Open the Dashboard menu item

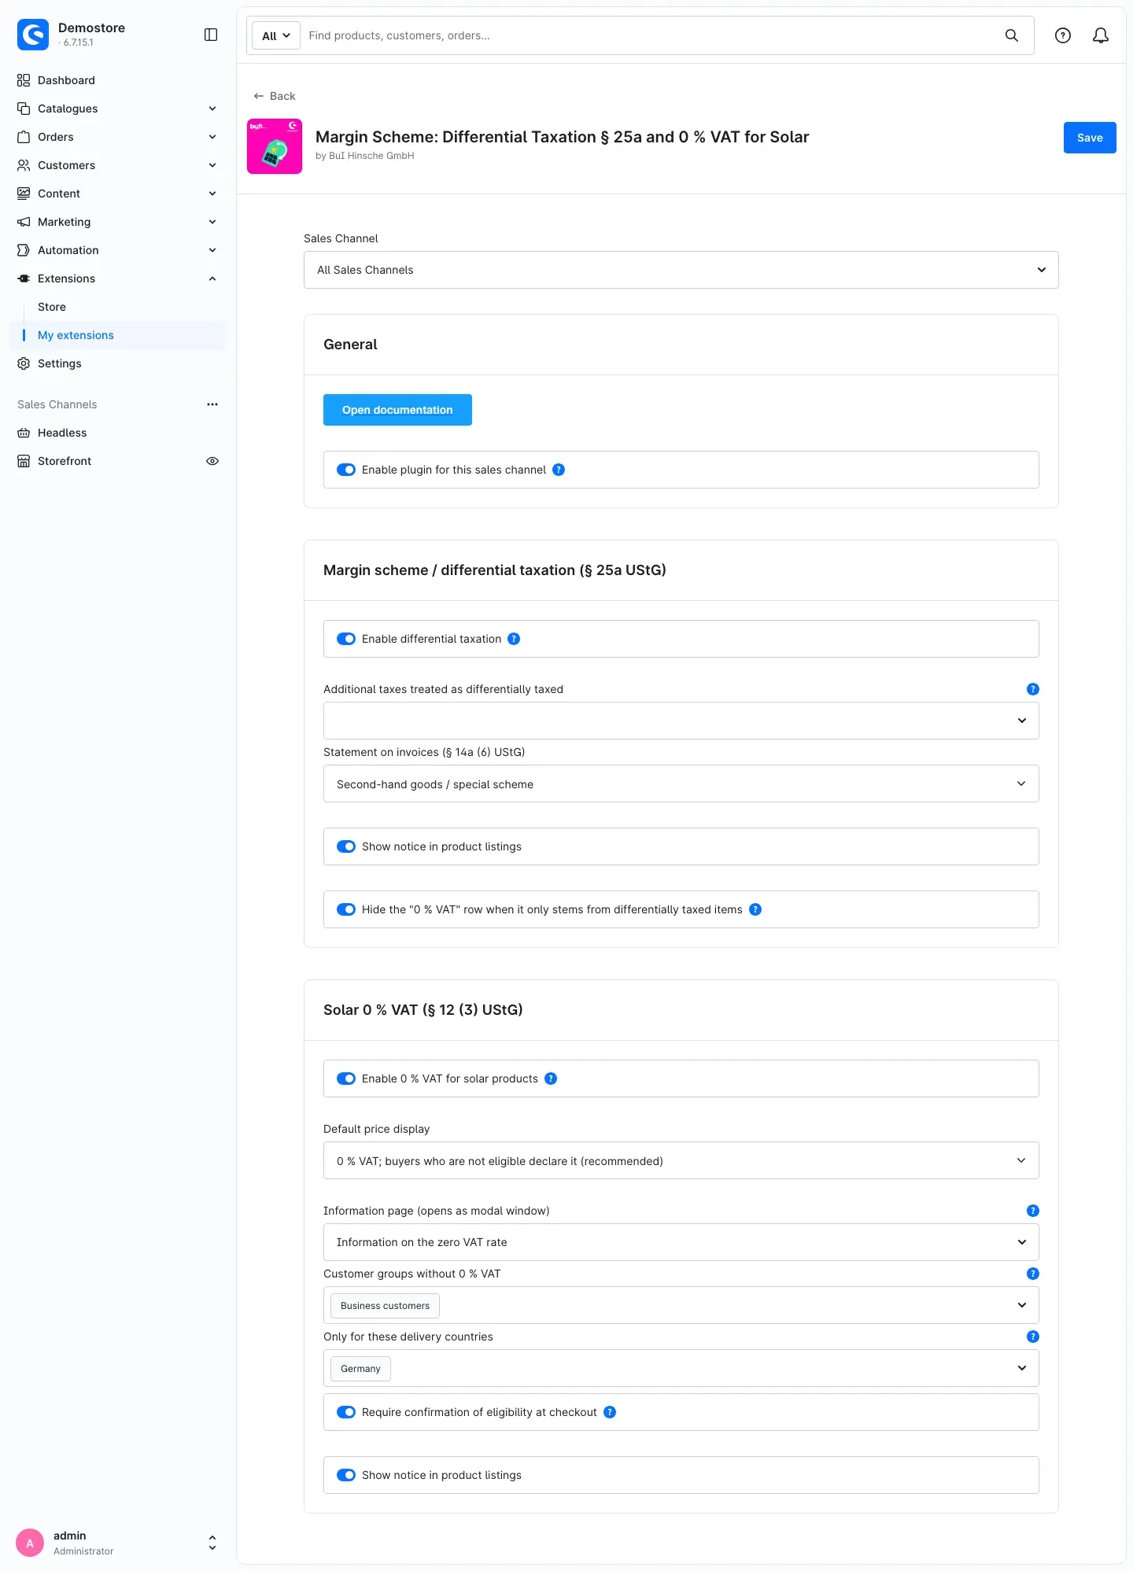(118, 80)
